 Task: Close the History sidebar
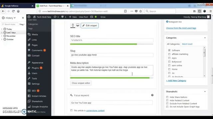pyautogui.click(x=23, y=18)
